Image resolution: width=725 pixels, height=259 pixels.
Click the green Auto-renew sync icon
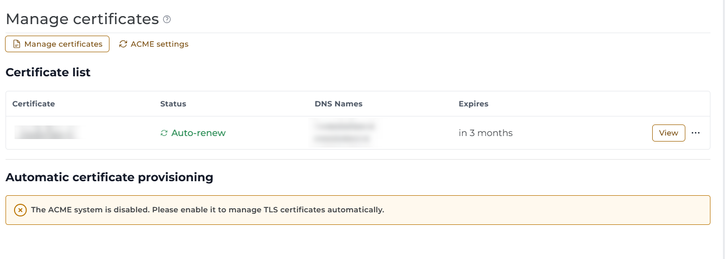[x=164, y=133]
